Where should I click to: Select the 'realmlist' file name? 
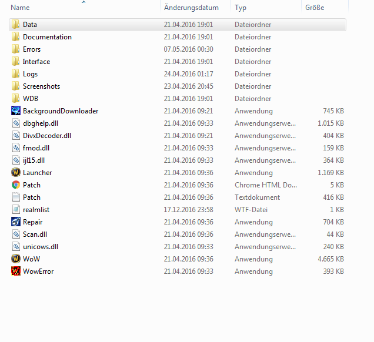click(36, 210)
